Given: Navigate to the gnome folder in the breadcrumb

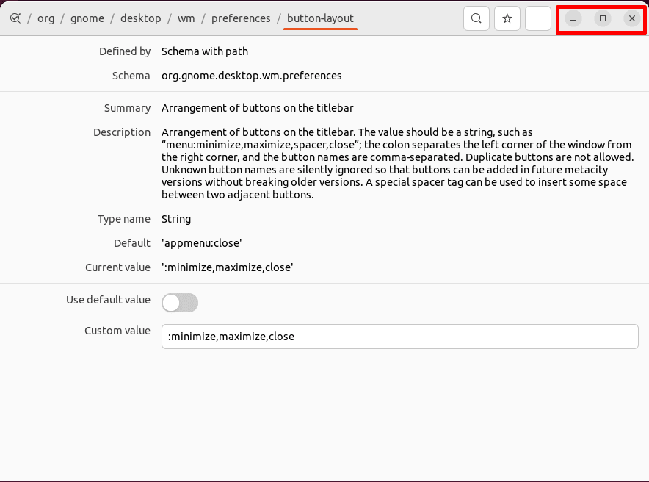Looking at the screenshot, I should coord(87,18).
